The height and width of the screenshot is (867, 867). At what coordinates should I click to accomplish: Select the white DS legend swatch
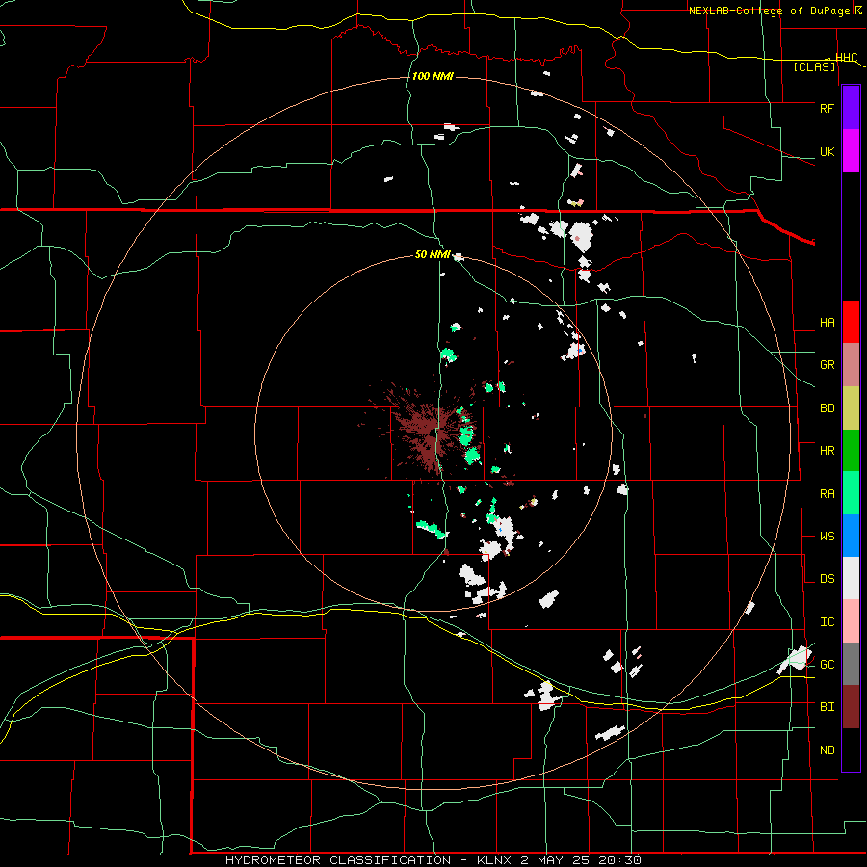(851, 578)
